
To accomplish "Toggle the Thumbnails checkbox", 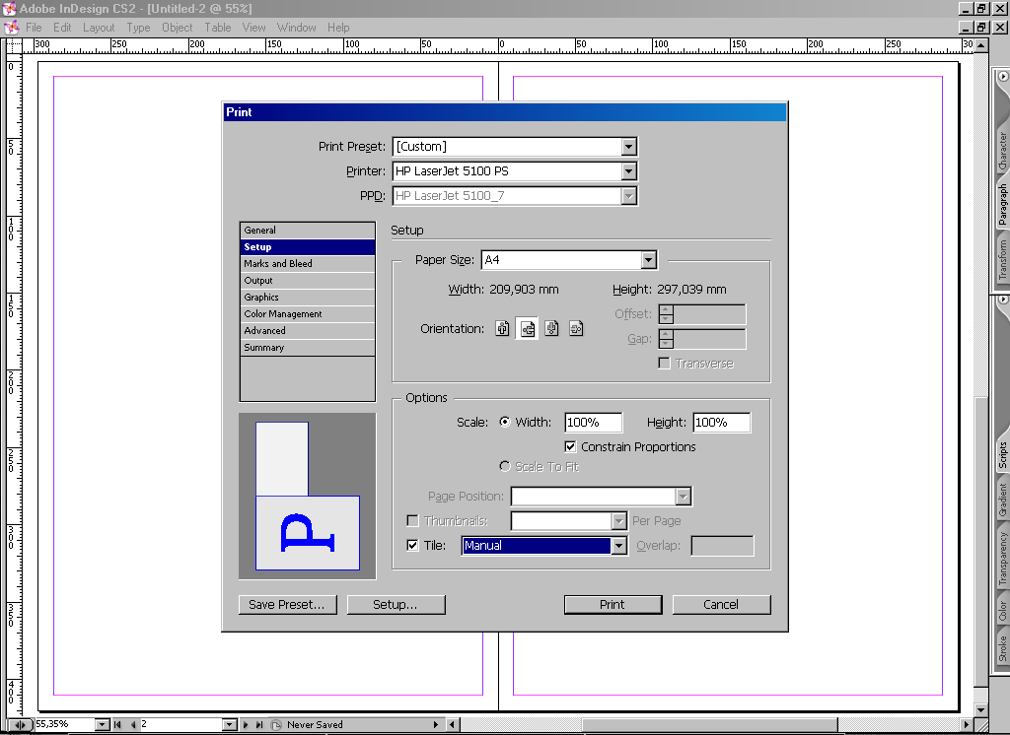I will coord(413,520).
